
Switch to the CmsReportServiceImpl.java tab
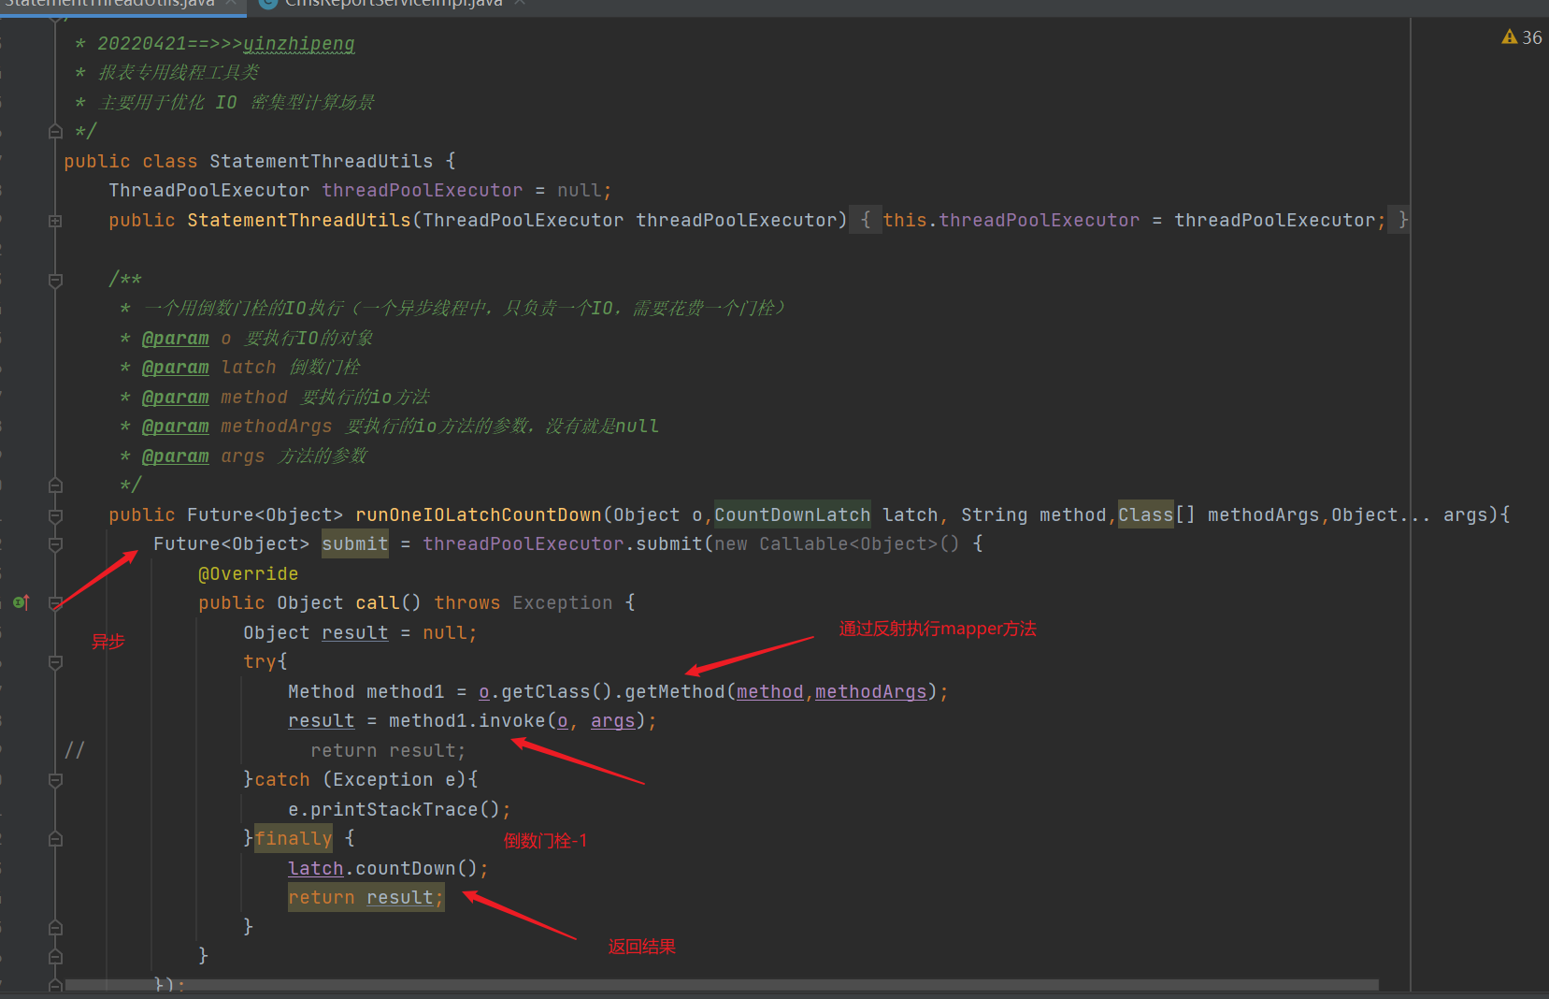click(x=394, y=4)
